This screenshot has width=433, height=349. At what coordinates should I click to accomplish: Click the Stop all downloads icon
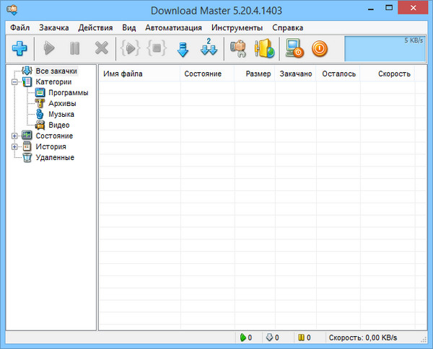(x=157, y=49)
